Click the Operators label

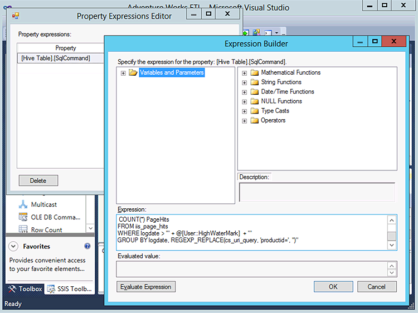(273, 120)
